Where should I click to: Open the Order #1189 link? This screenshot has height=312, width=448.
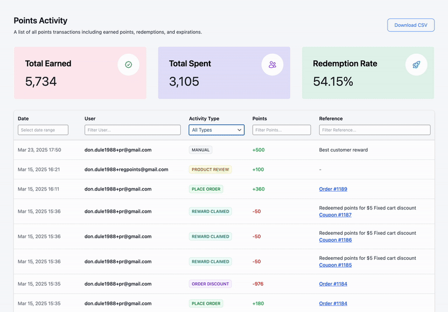[x=333, y=189]
